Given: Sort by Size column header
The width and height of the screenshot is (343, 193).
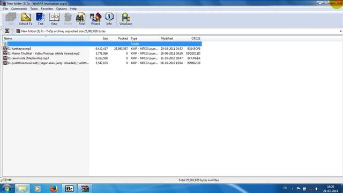Looking at the screenshot, I should [99, 38].
